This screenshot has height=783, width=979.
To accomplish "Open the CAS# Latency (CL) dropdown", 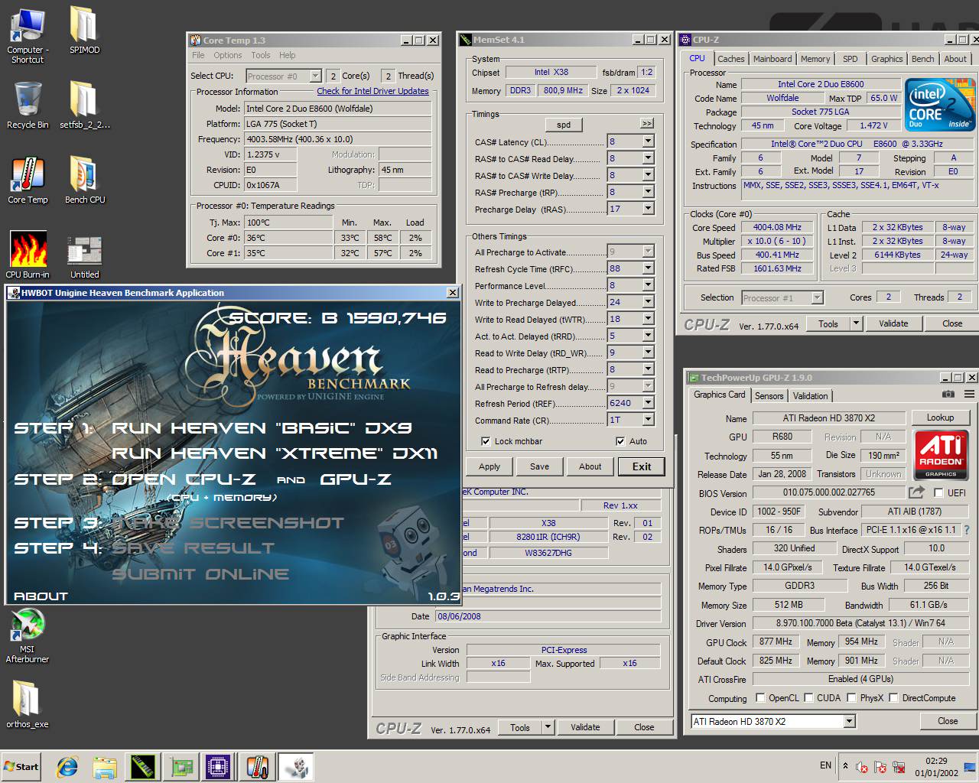I will pos(648,141).
